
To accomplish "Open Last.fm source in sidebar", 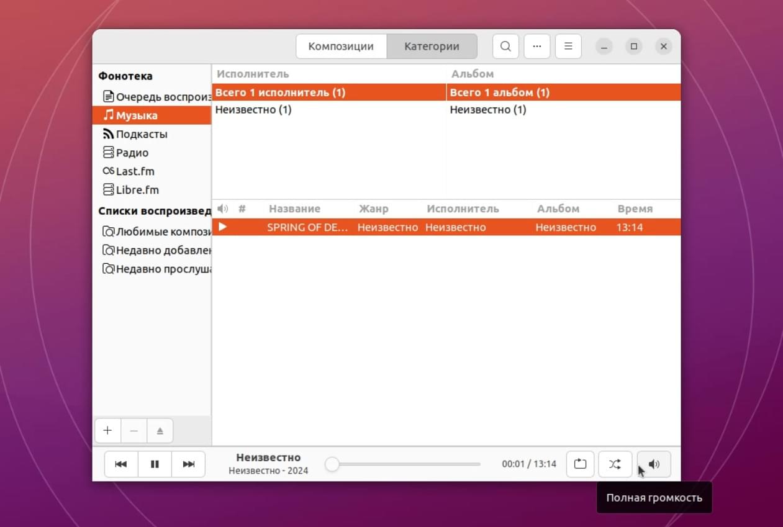I will (x=152, y=171).
